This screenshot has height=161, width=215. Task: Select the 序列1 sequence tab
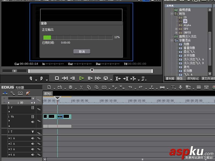[48, 94]
